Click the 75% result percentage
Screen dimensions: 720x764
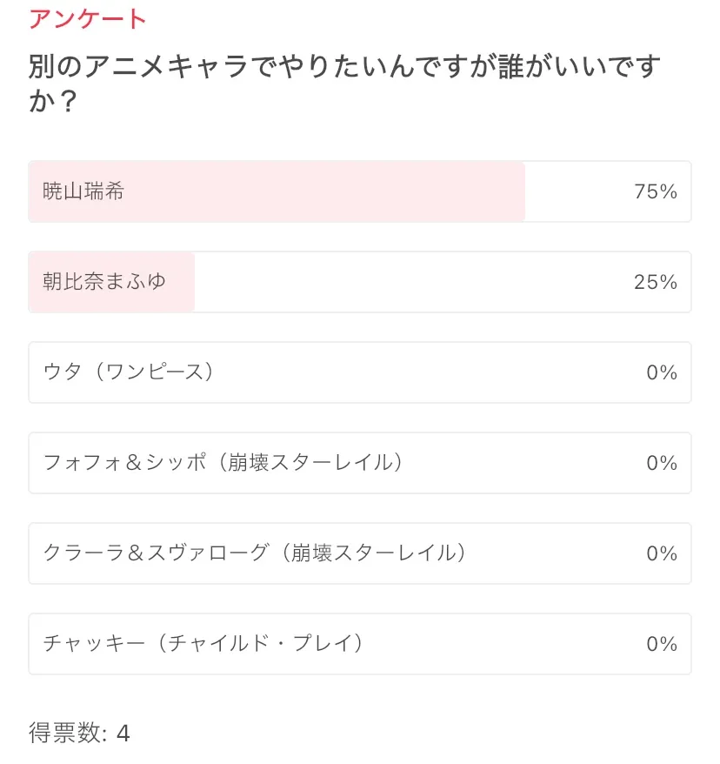pyautogui.click(x=656, y=191)
